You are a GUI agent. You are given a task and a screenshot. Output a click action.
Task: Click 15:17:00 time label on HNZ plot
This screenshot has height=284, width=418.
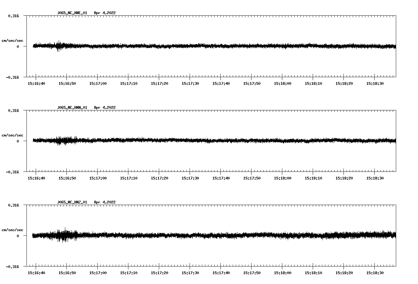click(98, 273)
